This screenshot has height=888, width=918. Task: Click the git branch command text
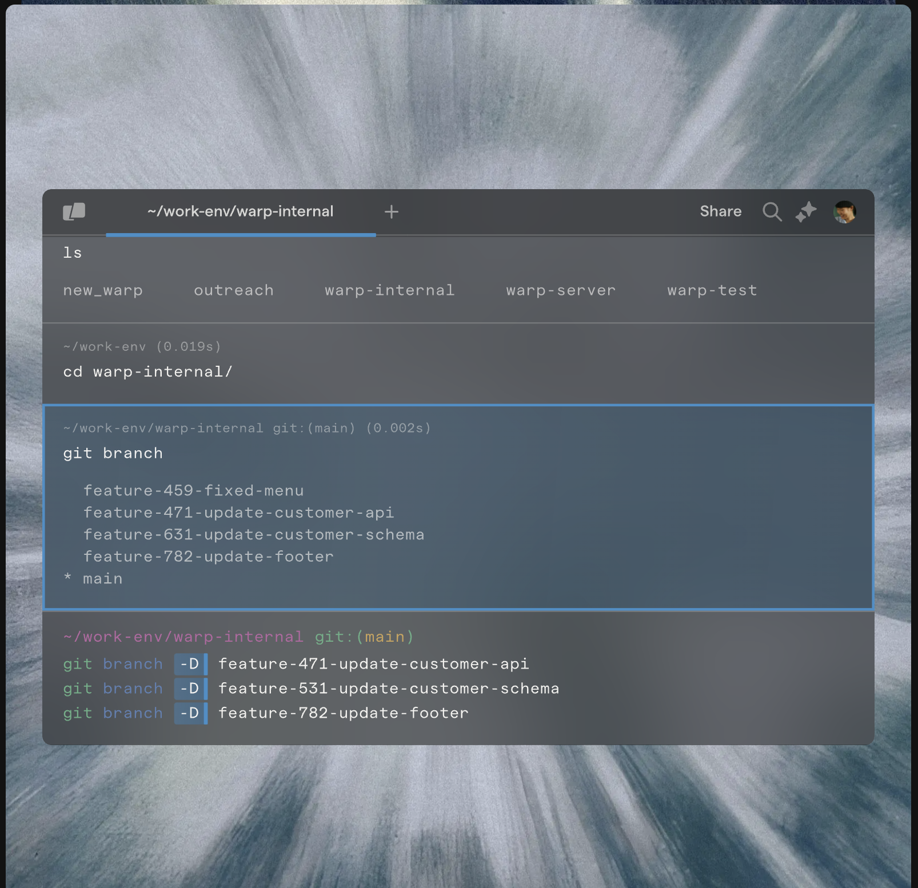point(113,454)
